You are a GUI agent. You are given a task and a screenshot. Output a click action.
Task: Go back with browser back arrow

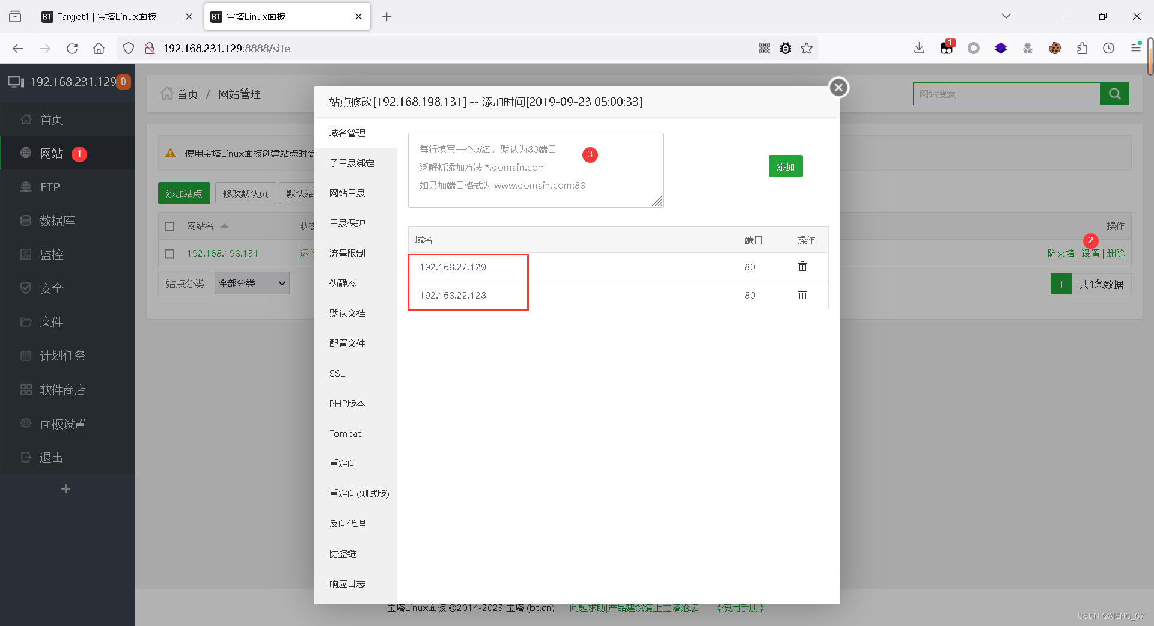coord(18,49)
